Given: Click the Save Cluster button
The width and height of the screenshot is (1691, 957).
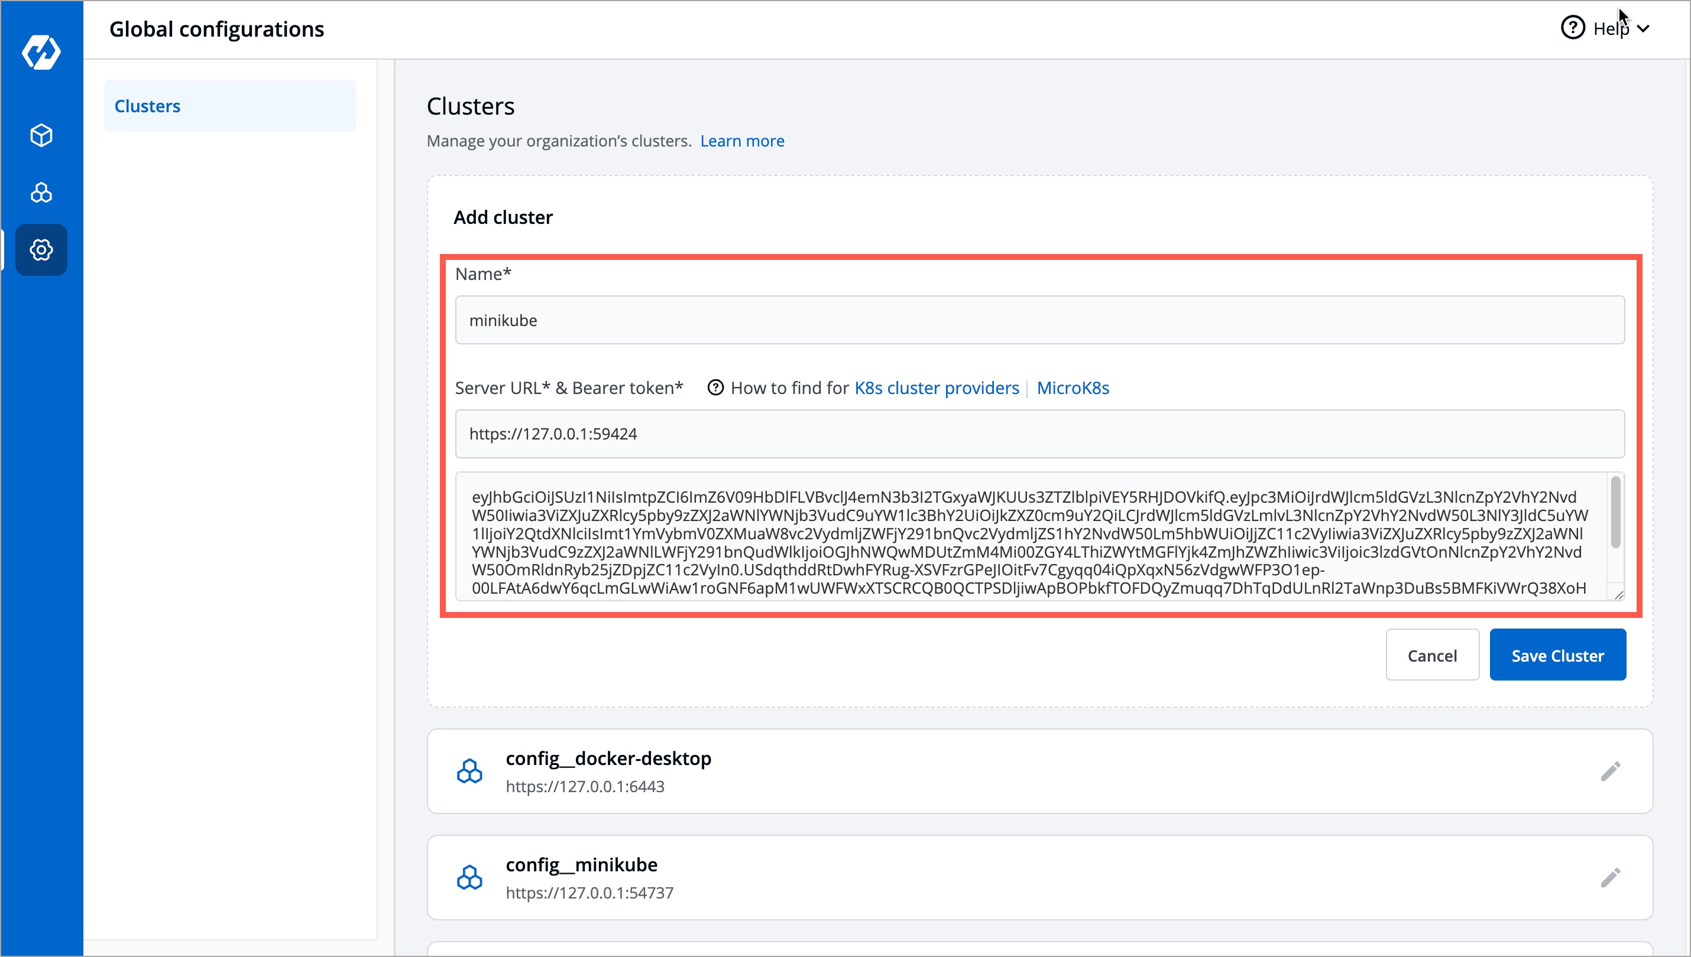Looking at the screenshot, I should tap(1557, 655).
